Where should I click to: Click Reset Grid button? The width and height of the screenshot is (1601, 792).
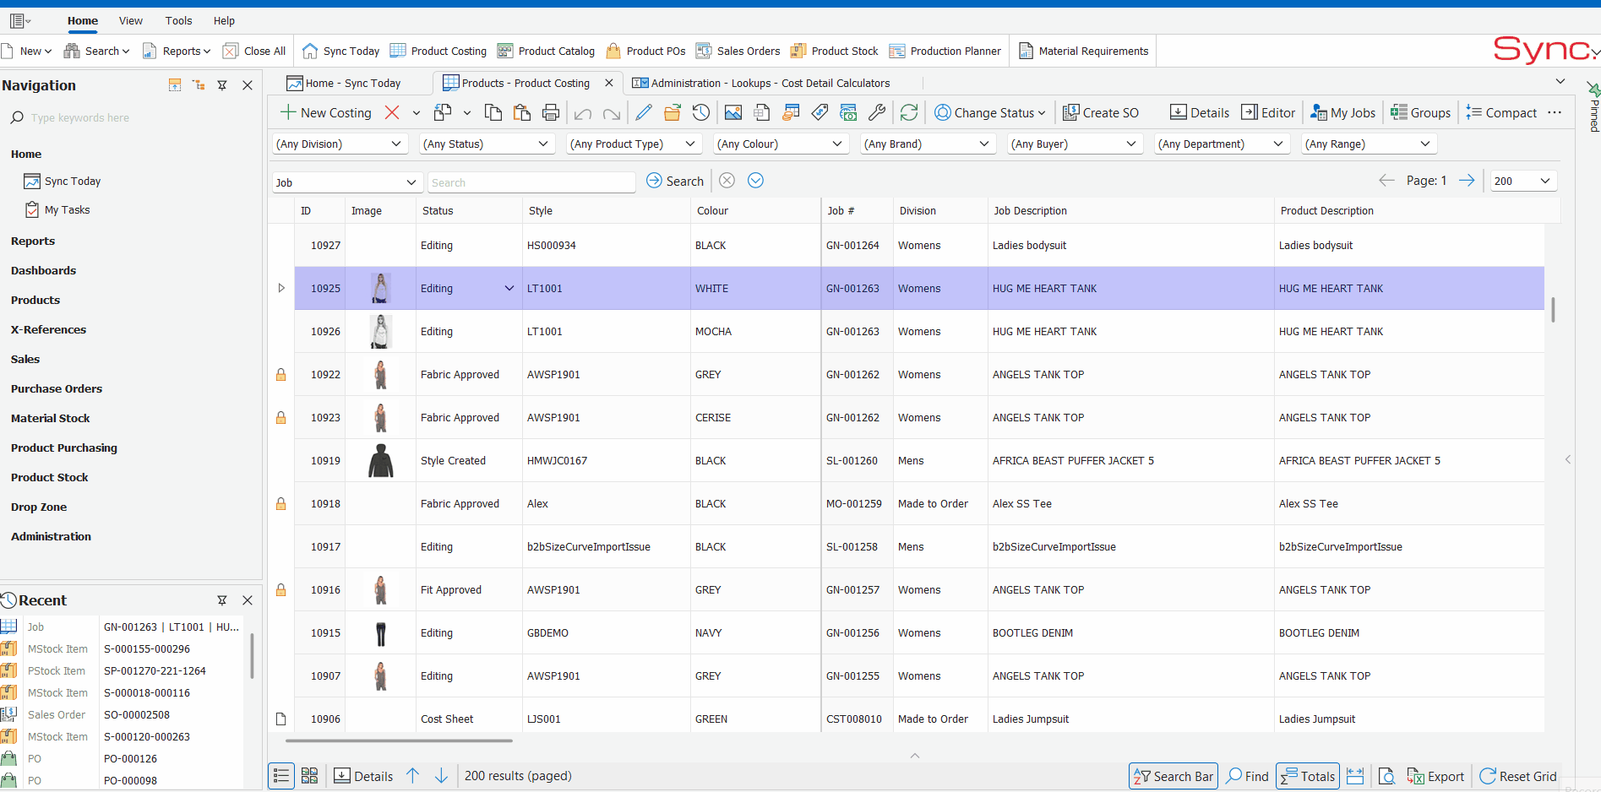1518,776
